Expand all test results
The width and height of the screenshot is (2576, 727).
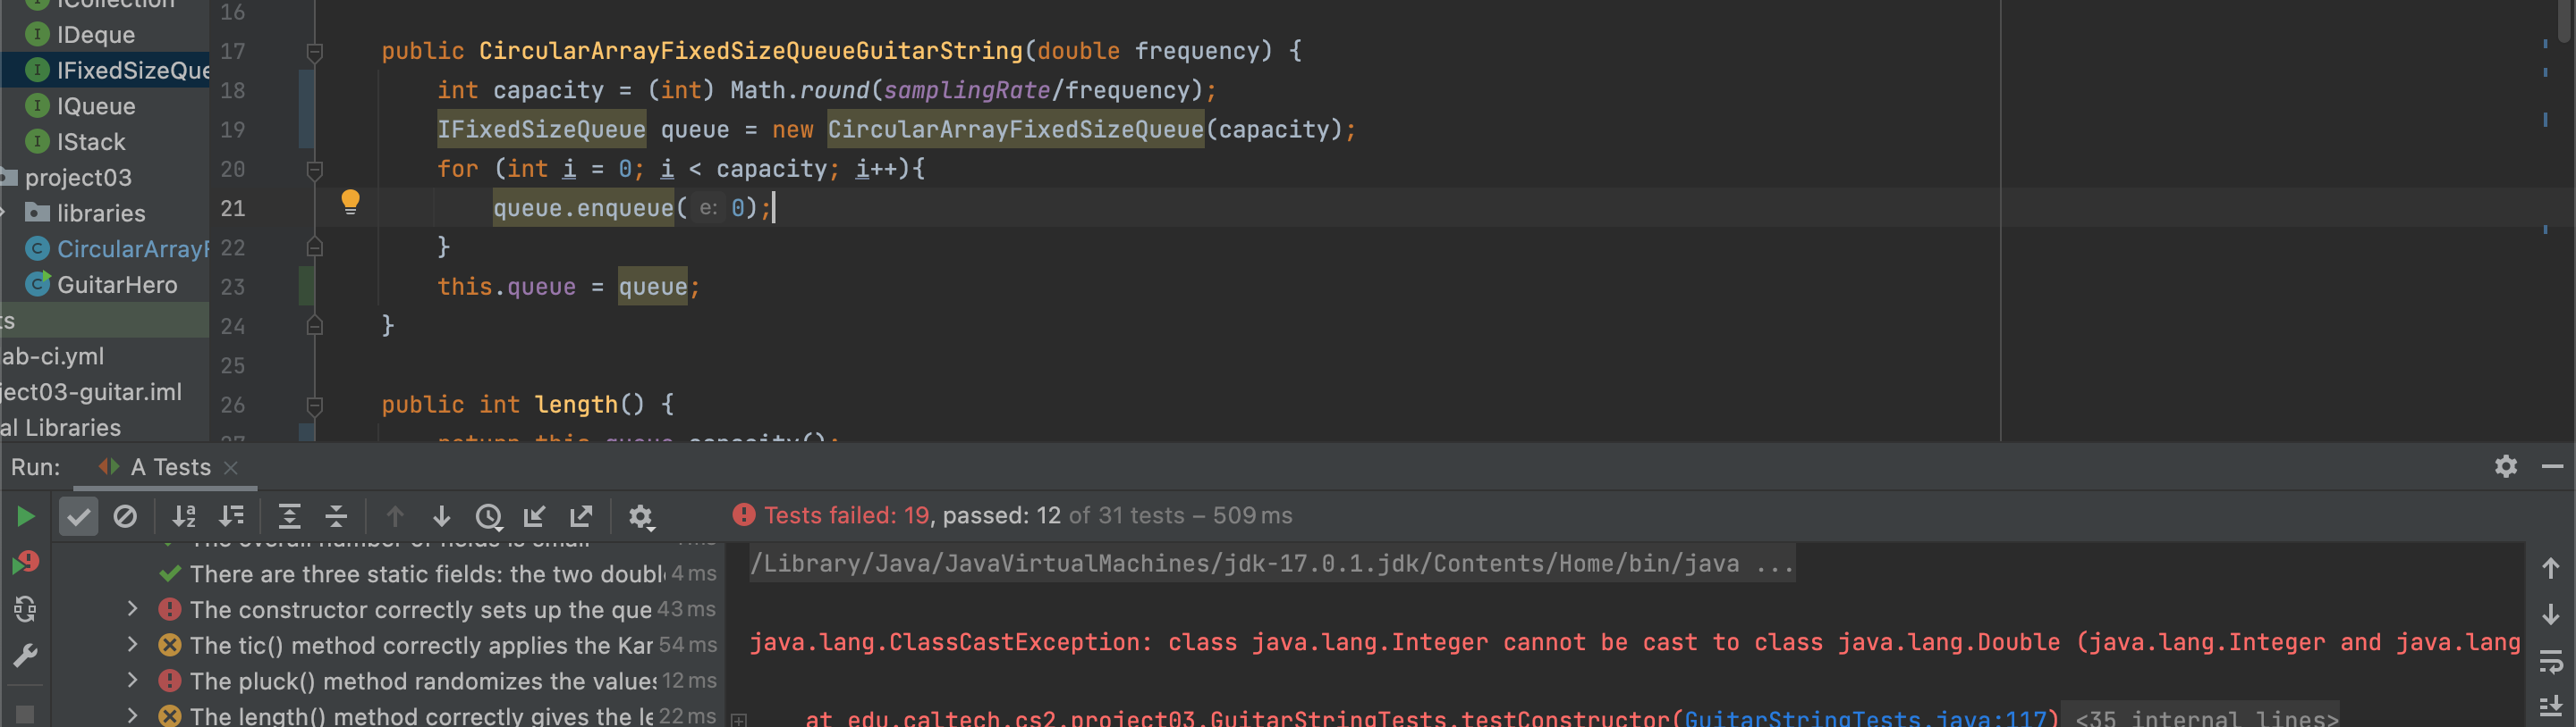pyautogui.click(x=289, y=516)
